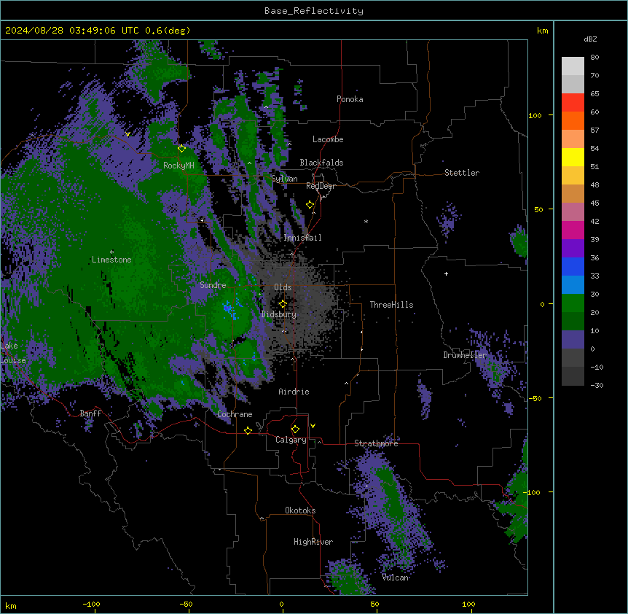Screen dimensions: 628x614
Task: Select the Limestone label
Action: coord(111,260)
